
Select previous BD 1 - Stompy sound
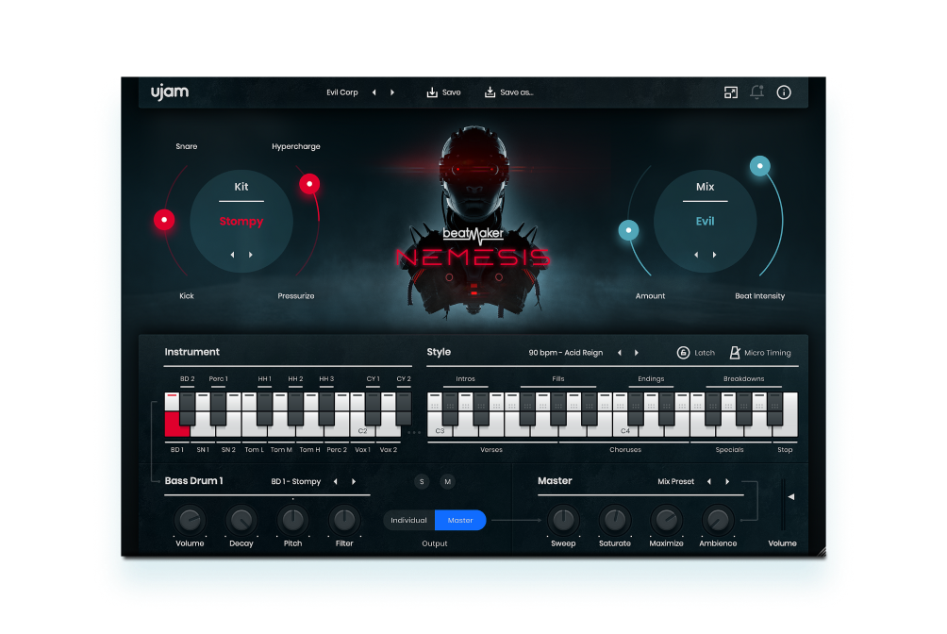[336, 482]
